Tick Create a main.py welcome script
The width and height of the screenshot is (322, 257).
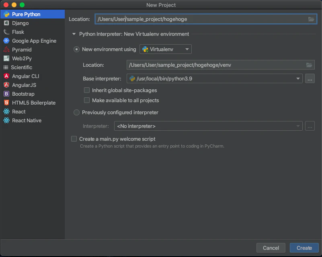74,139
